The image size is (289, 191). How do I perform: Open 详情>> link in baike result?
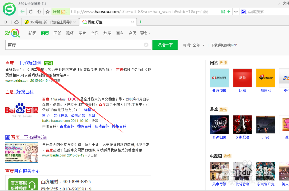pyautogui.click(x=90, y=110)
